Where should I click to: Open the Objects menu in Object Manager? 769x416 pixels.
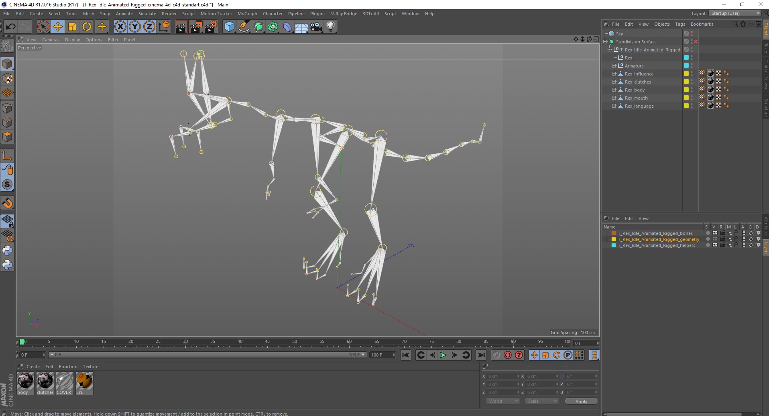pos(662,24)
